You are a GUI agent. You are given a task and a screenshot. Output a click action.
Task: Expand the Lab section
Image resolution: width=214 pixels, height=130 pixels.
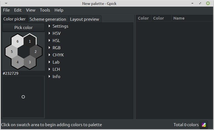(54, 62)
